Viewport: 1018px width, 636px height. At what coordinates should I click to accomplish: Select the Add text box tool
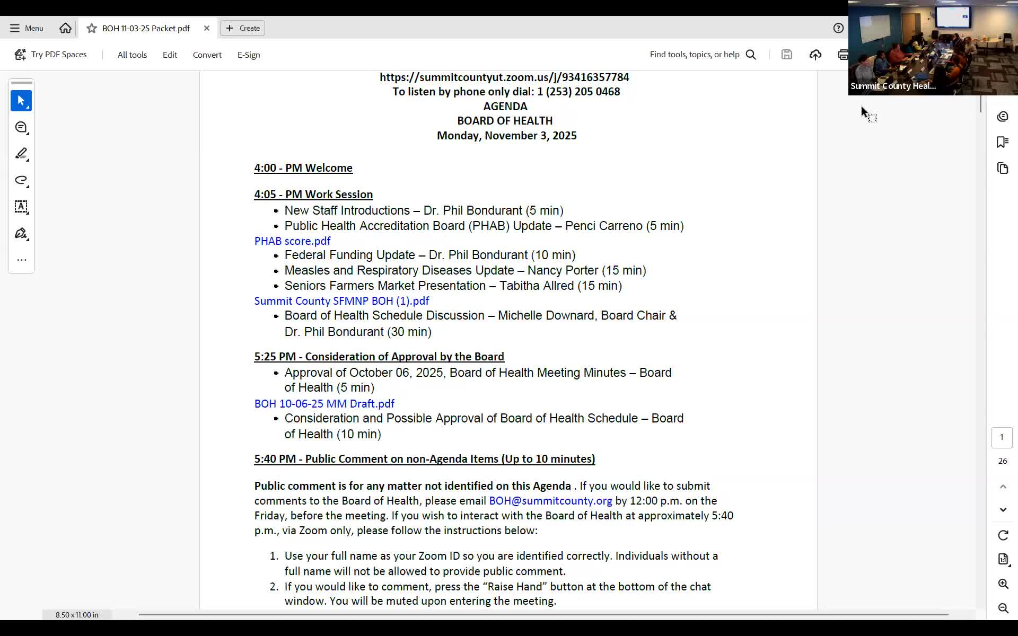(x=21, y=207)
